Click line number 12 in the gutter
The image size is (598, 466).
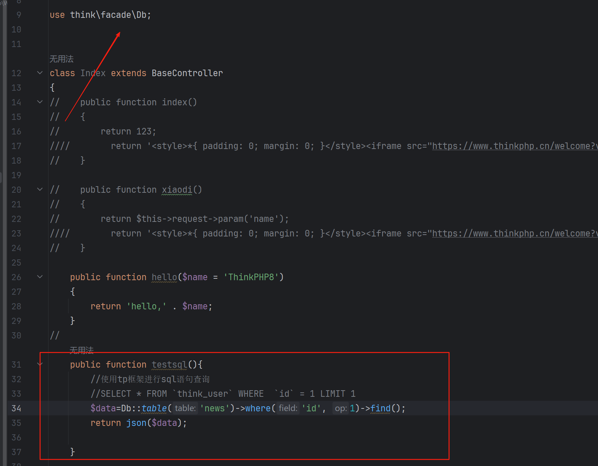[16, 73]
